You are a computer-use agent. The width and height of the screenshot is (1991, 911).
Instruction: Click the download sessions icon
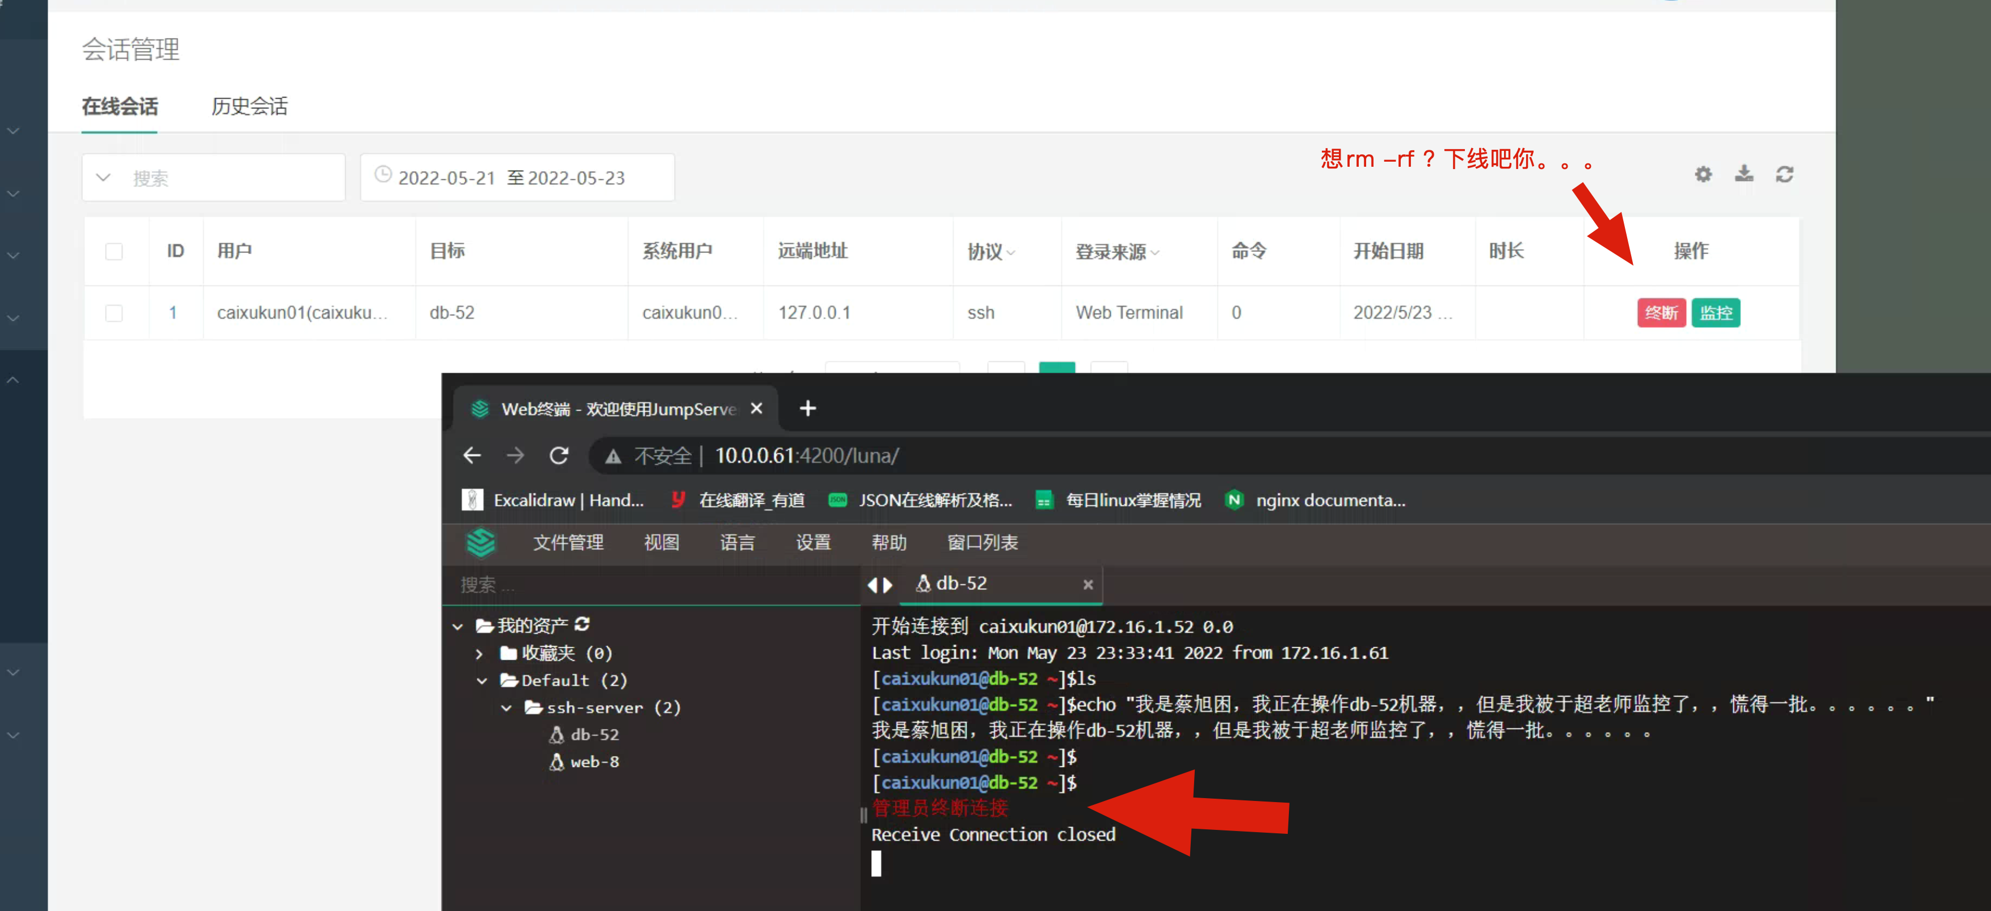tap(1744, 174)
